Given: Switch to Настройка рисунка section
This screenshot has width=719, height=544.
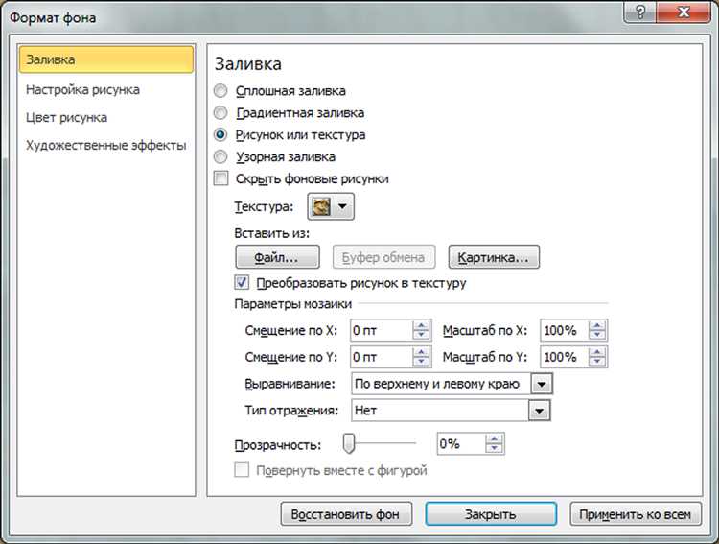Looking at the screenshot, I should coord(82,89).
